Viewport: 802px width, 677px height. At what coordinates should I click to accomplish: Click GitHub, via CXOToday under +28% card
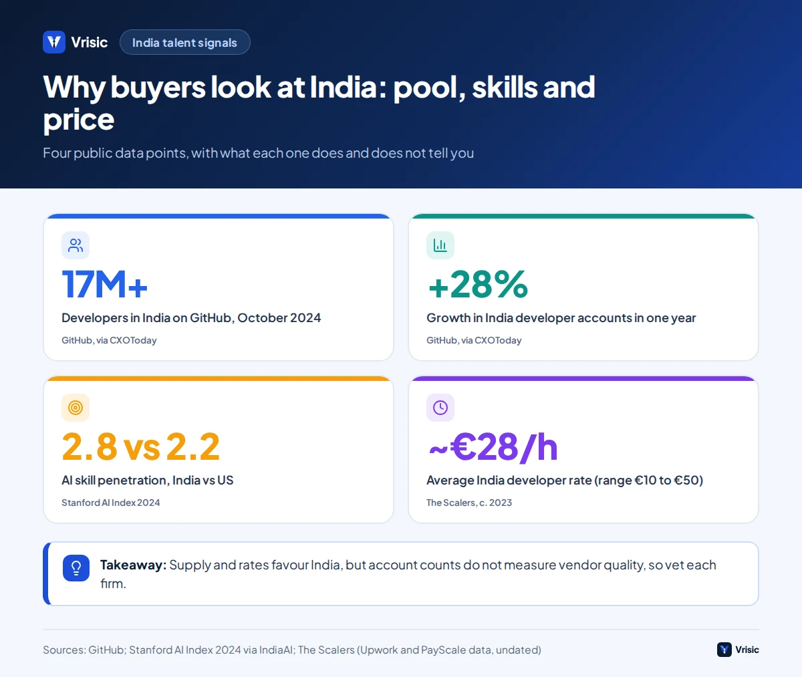click(474, 340)
